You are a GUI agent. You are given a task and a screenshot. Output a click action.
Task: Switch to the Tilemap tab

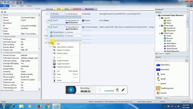(x=159, y=98)
